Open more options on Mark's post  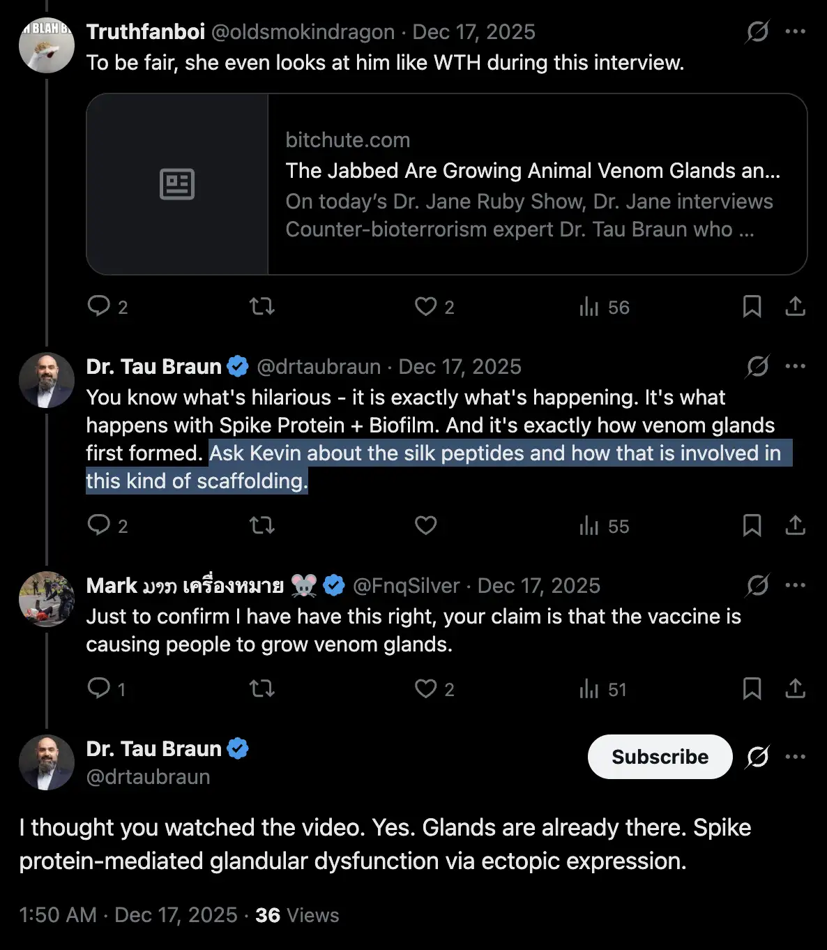pos(795,585)
